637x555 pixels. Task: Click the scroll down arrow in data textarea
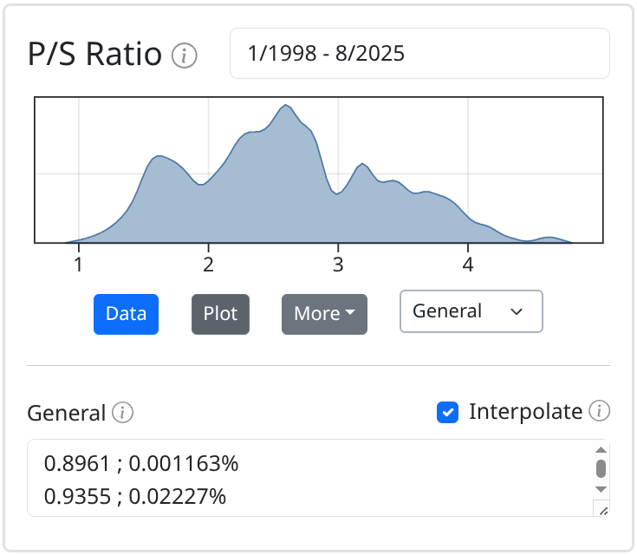[601, 490]
